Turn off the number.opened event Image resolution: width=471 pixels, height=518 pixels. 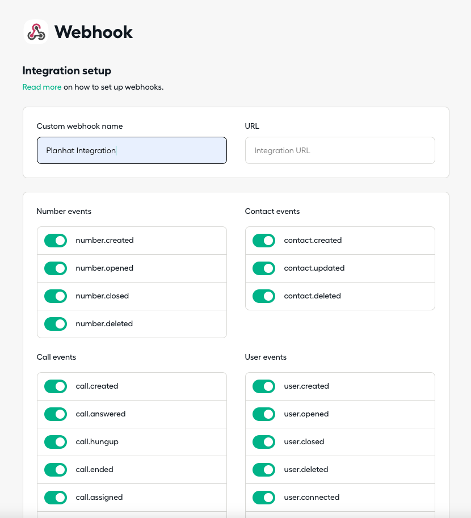(x=56, y=268)
